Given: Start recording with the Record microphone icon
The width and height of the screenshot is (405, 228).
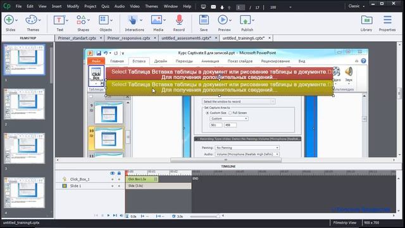Looking at the screenshot, I should coord(179,20).
